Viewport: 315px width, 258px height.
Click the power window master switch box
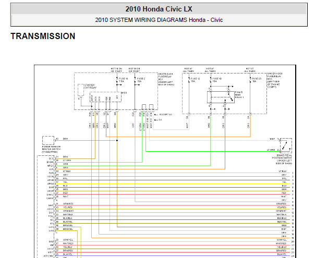coord(48,140)
